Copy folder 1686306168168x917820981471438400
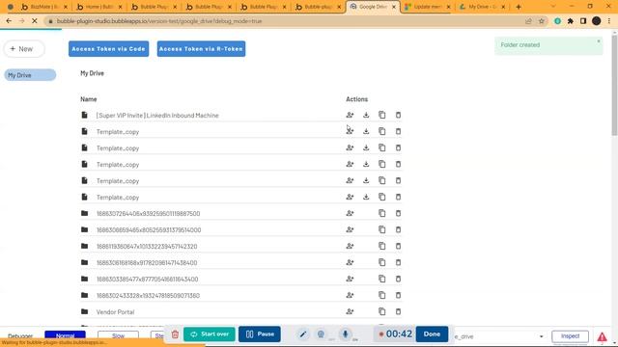This screenshot has height=347, width=618. click(x=382, y=262)
